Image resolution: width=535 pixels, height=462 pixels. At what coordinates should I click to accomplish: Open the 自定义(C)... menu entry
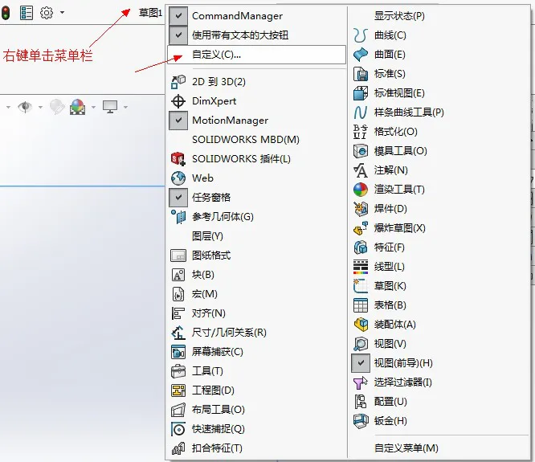256,55
